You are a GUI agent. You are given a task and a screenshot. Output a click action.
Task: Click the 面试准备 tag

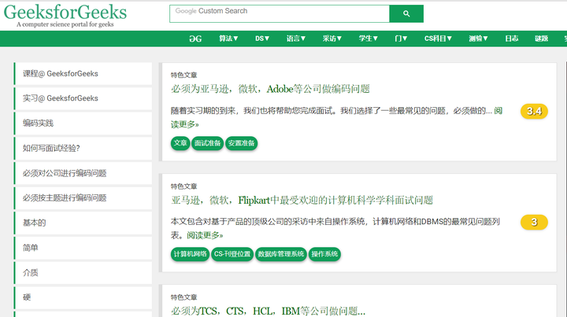click(x=207, y=143)
